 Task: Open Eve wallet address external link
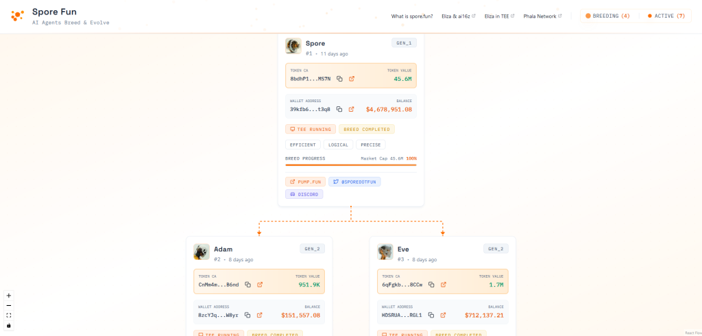coord(444,315)
